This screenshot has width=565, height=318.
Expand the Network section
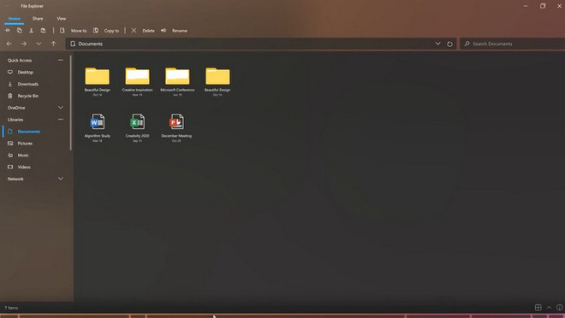pos(61,179)
